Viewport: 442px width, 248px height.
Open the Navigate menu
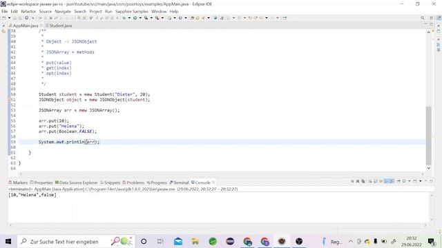coord(63,11)
